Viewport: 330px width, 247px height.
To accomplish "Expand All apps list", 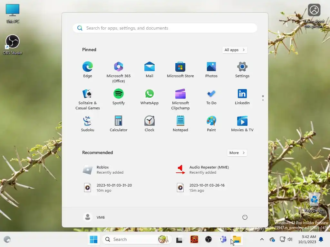I will 235,50.
